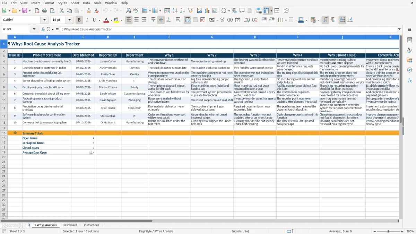Click English (USA) language status

[x=240, y=231]
